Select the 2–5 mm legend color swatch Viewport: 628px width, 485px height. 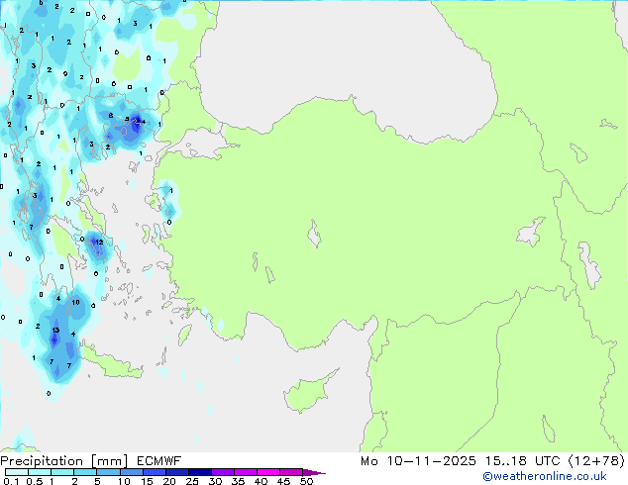[x=85, y=472]
